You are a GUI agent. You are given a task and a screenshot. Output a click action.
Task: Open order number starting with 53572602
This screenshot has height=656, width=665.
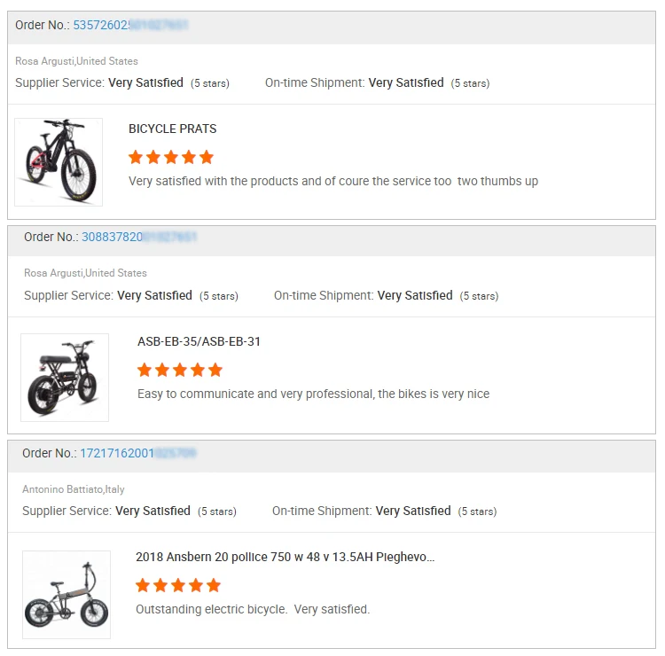[x=130, y=26]
